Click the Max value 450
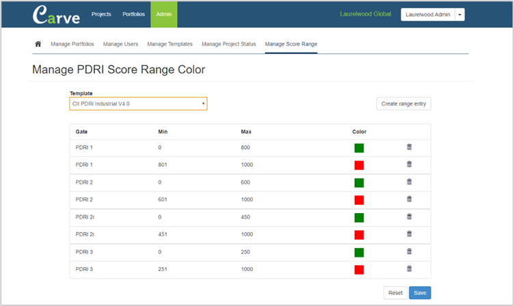Screen dimensions: 514x306 point(245,217)
